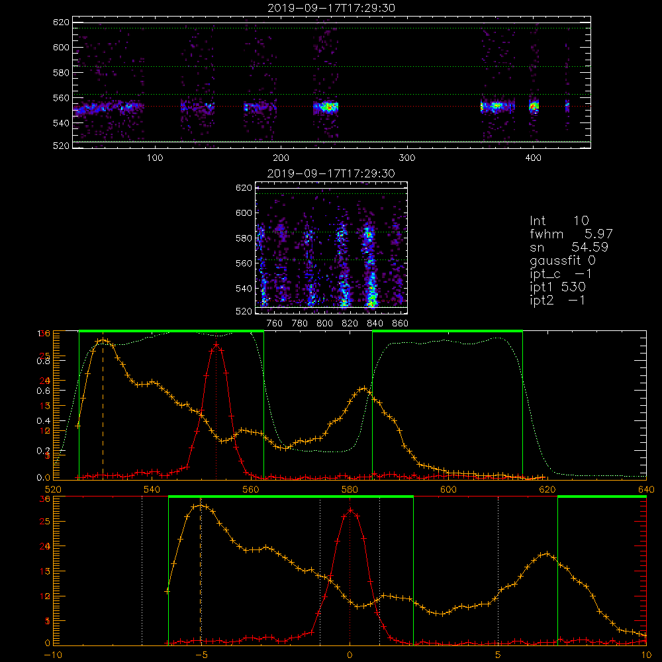This screenshot has width=662, height=662.
Task: Click the middle panel timestamp title 2019-09-17T17:29:30
Action: [x=331, y=173]
